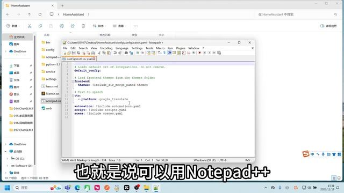This screenshot has width=344, height=193.
Task: Click the Playback macro icon in Notepad++
Action: tap(209, 53)
